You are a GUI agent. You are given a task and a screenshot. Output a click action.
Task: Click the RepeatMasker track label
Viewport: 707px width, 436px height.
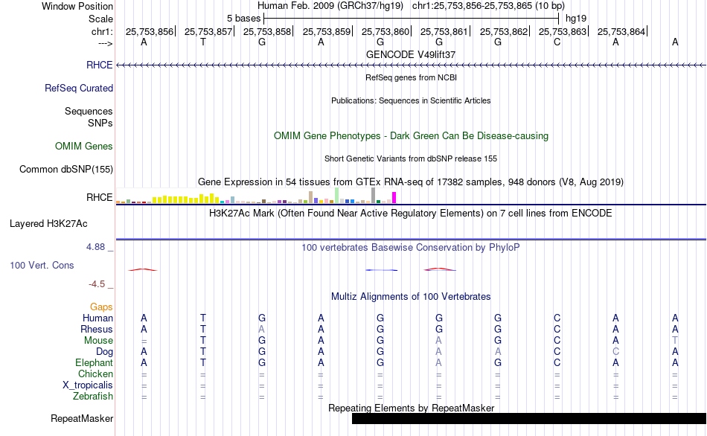pos(82,418)
